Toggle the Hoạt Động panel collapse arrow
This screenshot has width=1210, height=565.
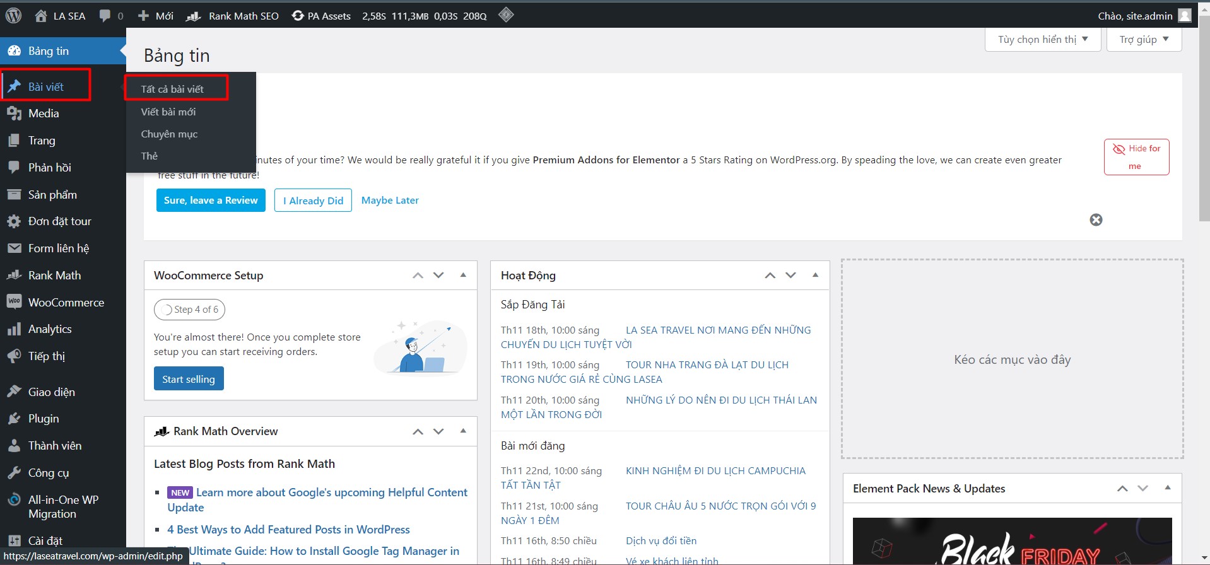coord(815,275)
